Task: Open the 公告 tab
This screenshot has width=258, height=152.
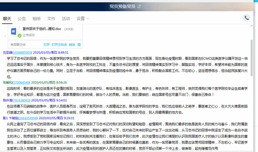Action: click(x=22, y=18)
